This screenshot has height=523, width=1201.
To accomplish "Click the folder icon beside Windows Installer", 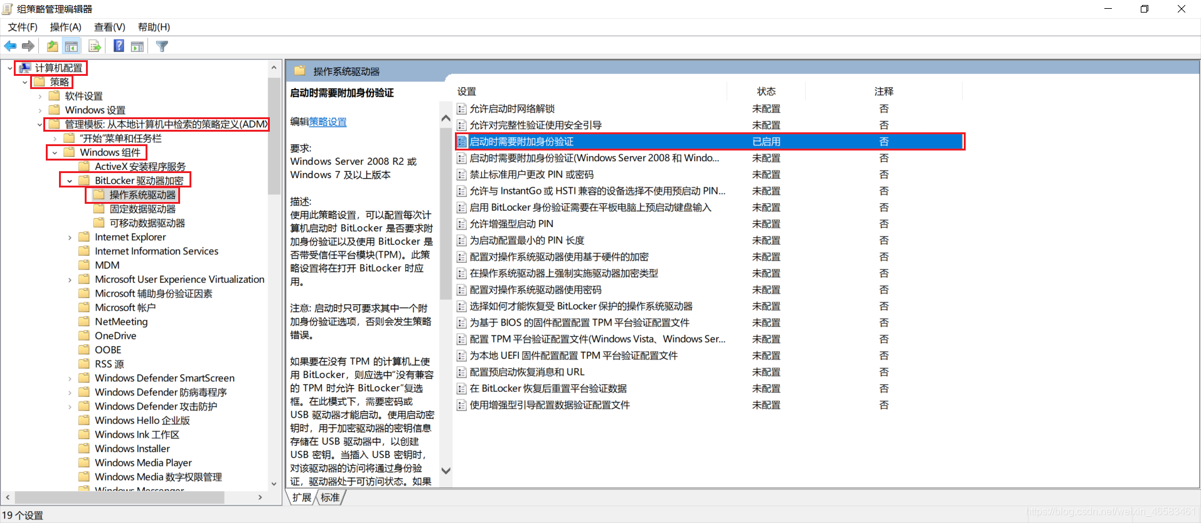I will click(84, 448).
